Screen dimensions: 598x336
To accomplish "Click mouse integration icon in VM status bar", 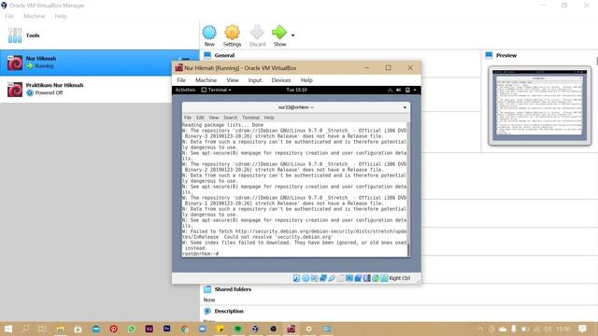I will [376, 278].
